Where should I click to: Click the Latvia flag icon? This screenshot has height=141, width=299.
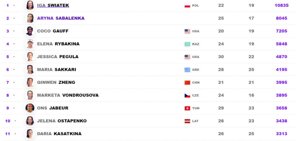click(x=187, y=121)
